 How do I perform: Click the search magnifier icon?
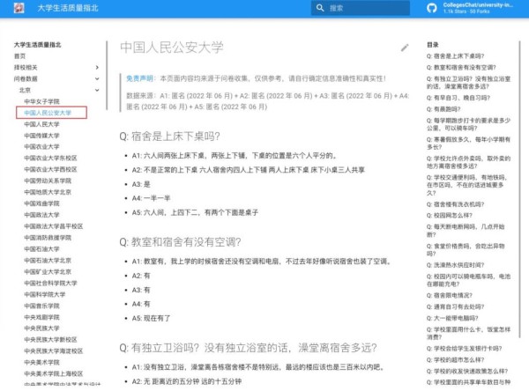(320, 8)
